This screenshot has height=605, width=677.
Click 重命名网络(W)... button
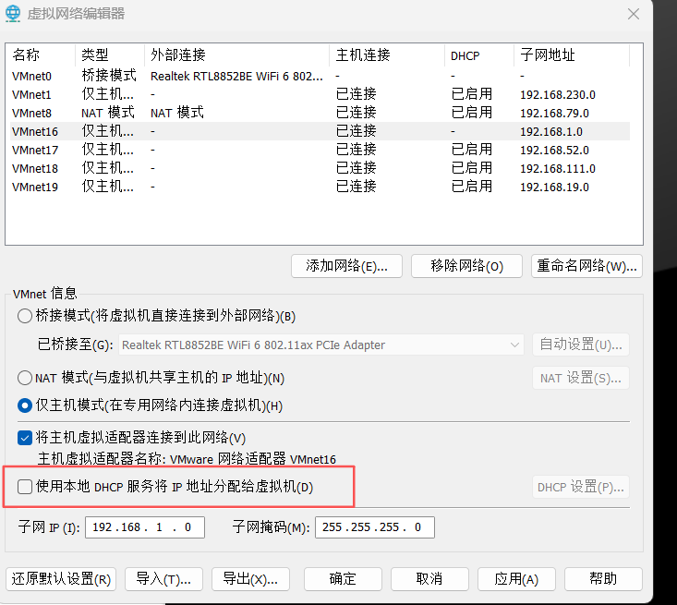[586, 266]
